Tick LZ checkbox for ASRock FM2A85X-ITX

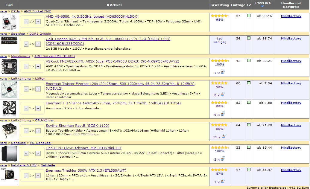[249, 60]
